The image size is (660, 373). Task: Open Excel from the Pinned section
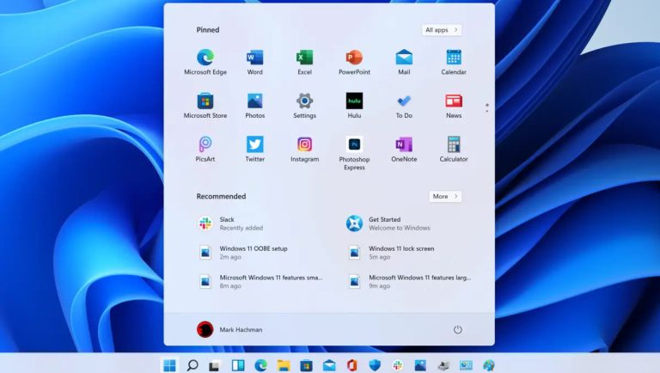(304, 62)
